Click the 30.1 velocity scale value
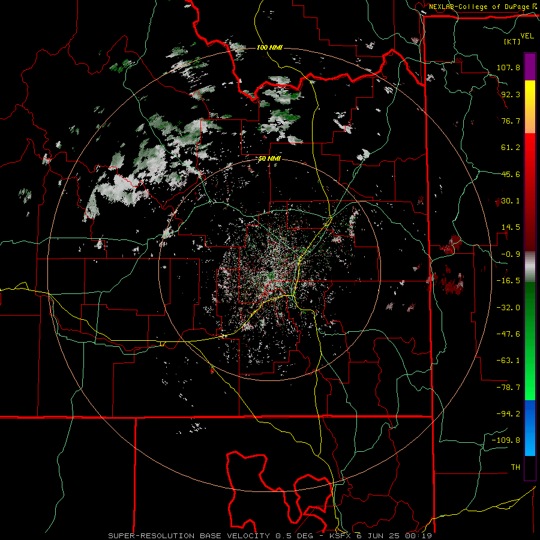540x540 pixels. 511,201
